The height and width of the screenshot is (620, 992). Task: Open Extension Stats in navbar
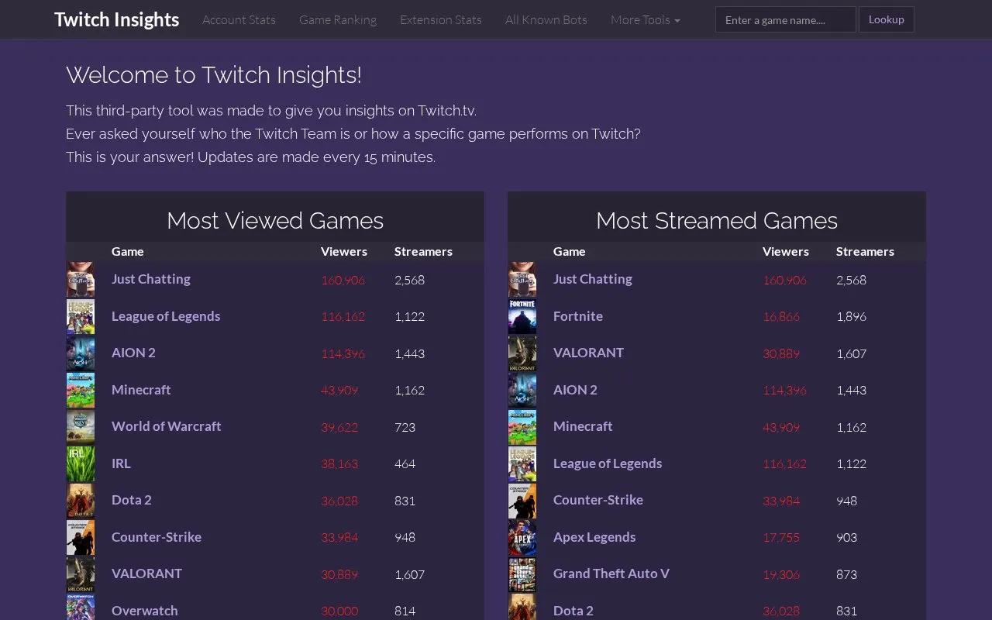click(x=441, y=19)
